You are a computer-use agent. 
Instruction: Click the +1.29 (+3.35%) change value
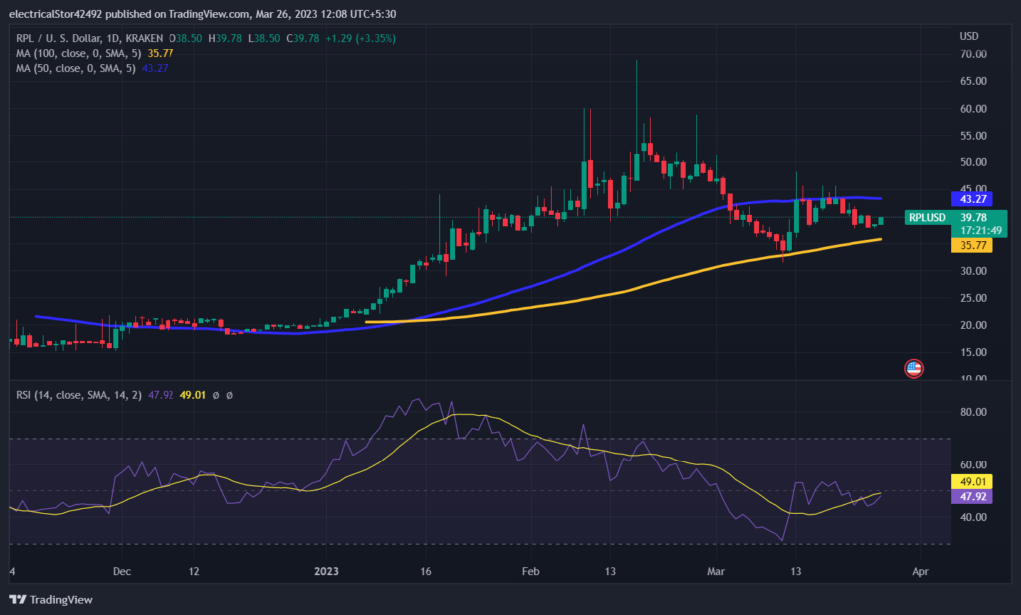click(360, 39)
